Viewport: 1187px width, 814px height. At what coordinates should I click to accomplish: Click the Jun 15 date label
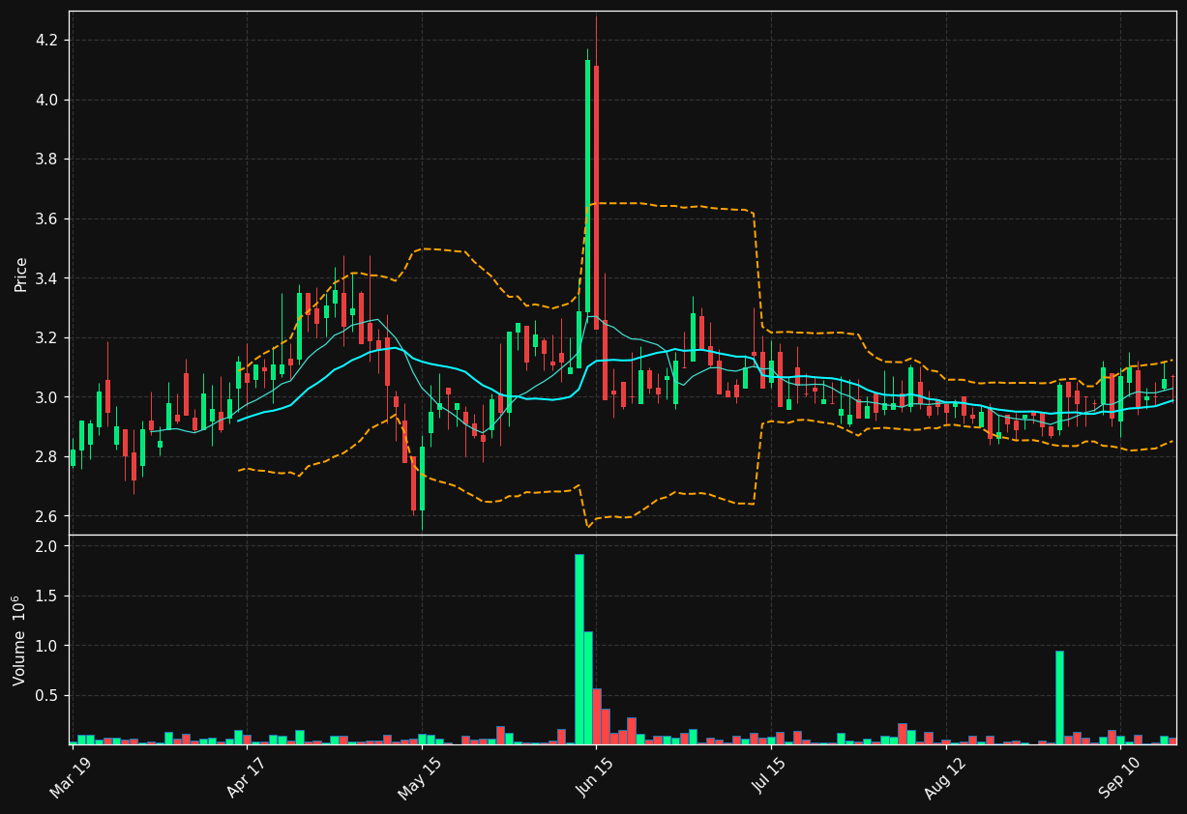pos(594,775)
